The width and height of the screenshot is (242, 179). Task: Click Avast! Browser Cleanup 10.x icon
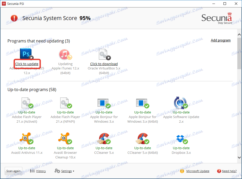pyautogui.click(x=65, y=138)
